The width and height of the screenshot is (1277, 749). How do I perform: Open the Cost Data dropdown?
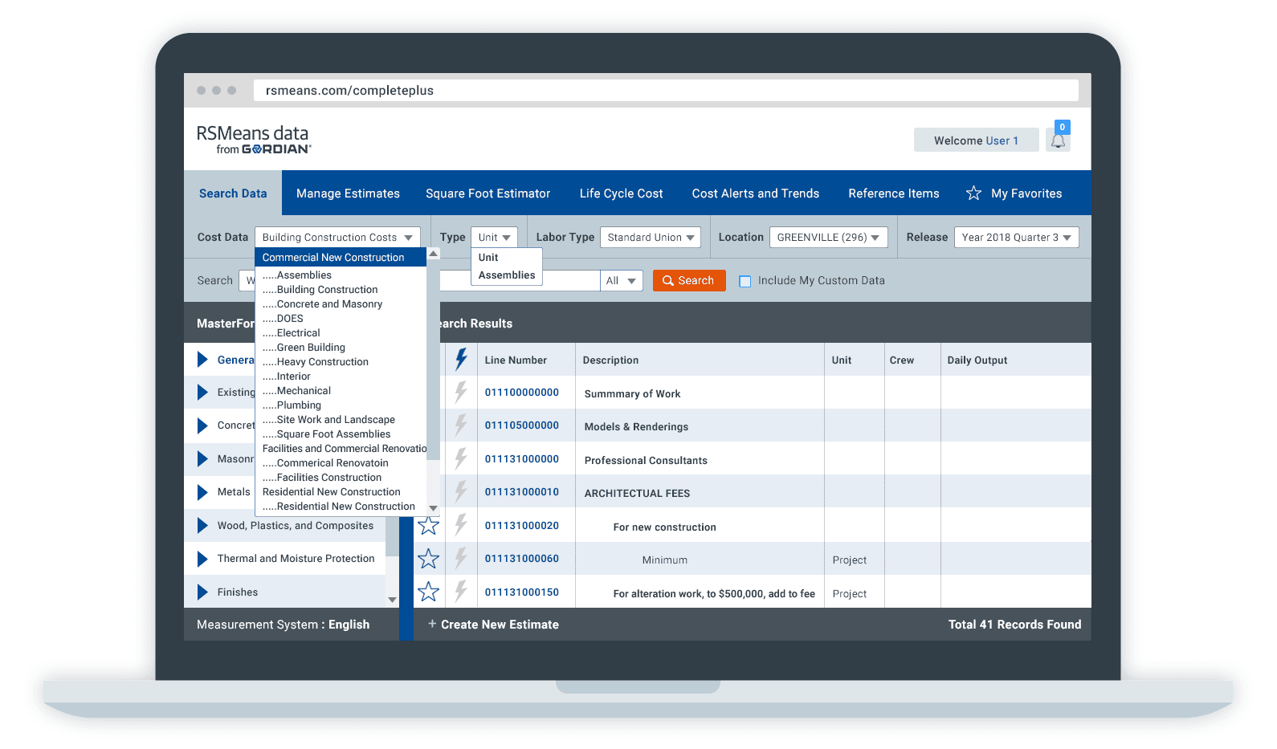(x=337, y=238)
